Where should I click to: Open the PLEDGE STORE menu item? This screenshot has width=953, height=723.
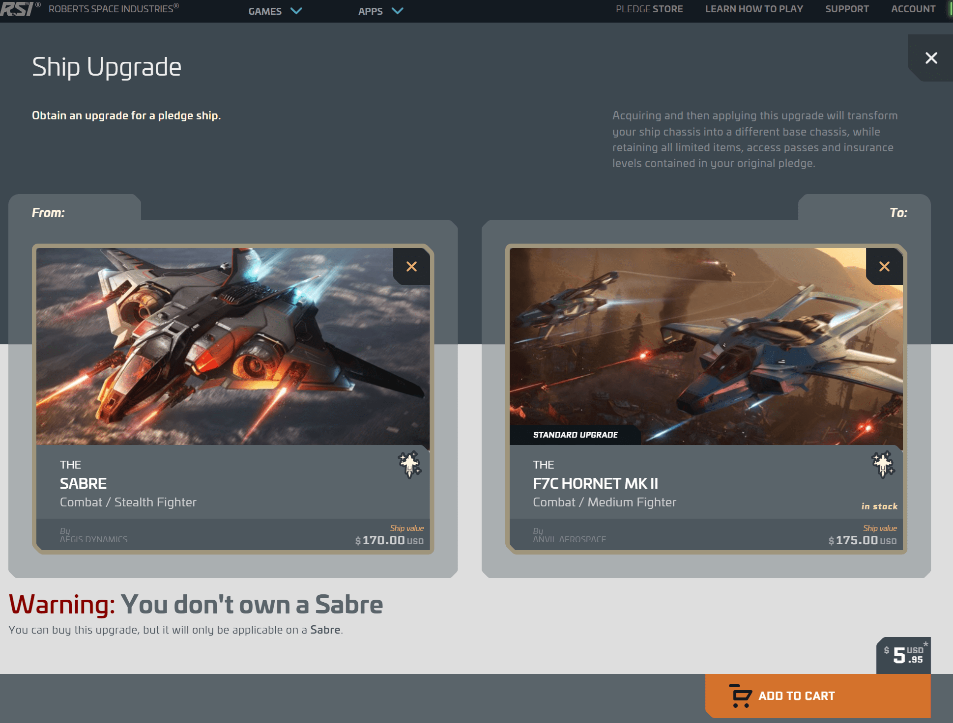649,9
